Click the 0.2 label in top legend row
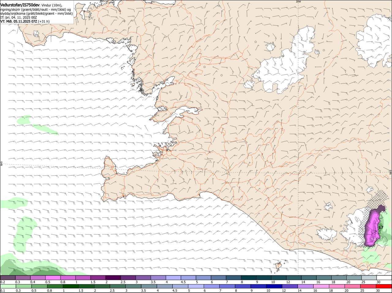This screenshot has height=293, width=392. (x=2, y=282)
